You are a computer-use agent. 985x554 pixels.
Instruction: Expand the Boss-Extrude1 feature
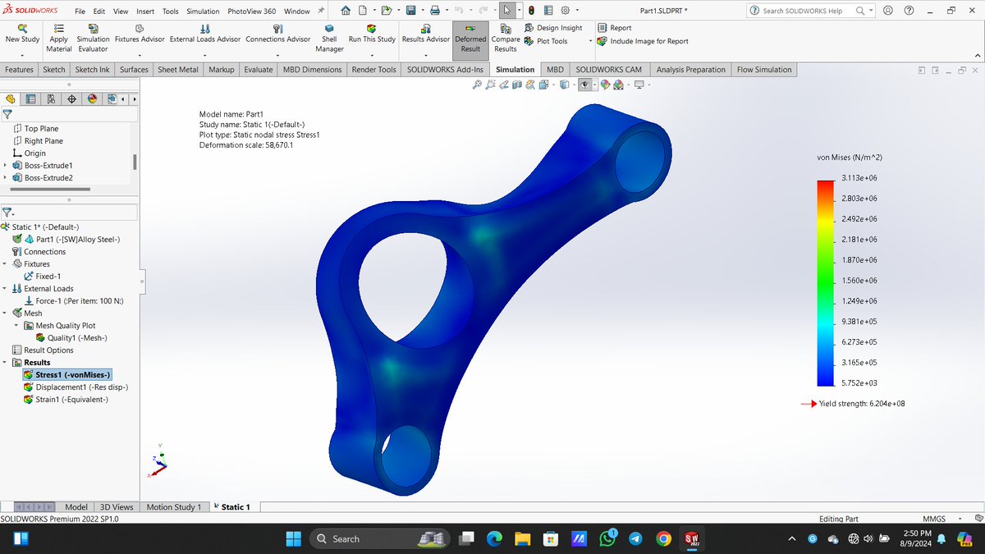click(x=6, y=166)
